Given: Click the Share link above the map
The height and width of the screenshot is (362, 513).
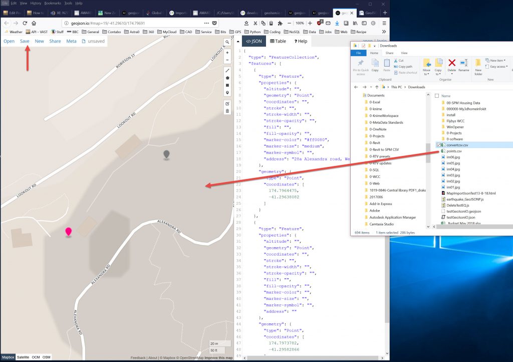Looking at the screenshot, I should [x=55, y=41].
